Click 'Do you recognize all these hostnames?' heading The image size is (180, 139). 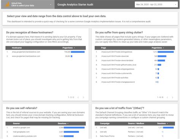[x=30, y=33]
